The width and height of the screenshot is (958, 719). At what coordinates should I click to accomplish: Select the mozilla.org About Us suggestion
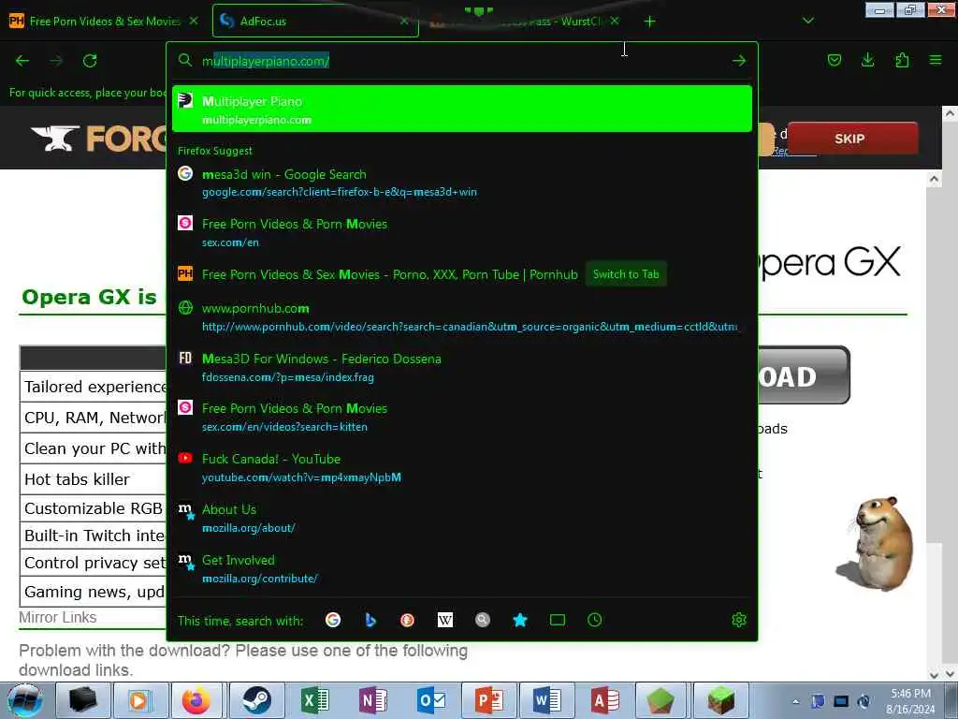pos(462,519)
